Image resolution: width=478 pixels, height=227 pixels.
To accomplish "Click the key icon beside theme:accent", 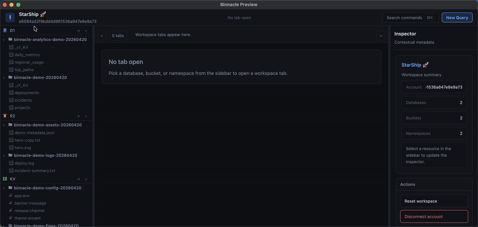I will 11,218.
